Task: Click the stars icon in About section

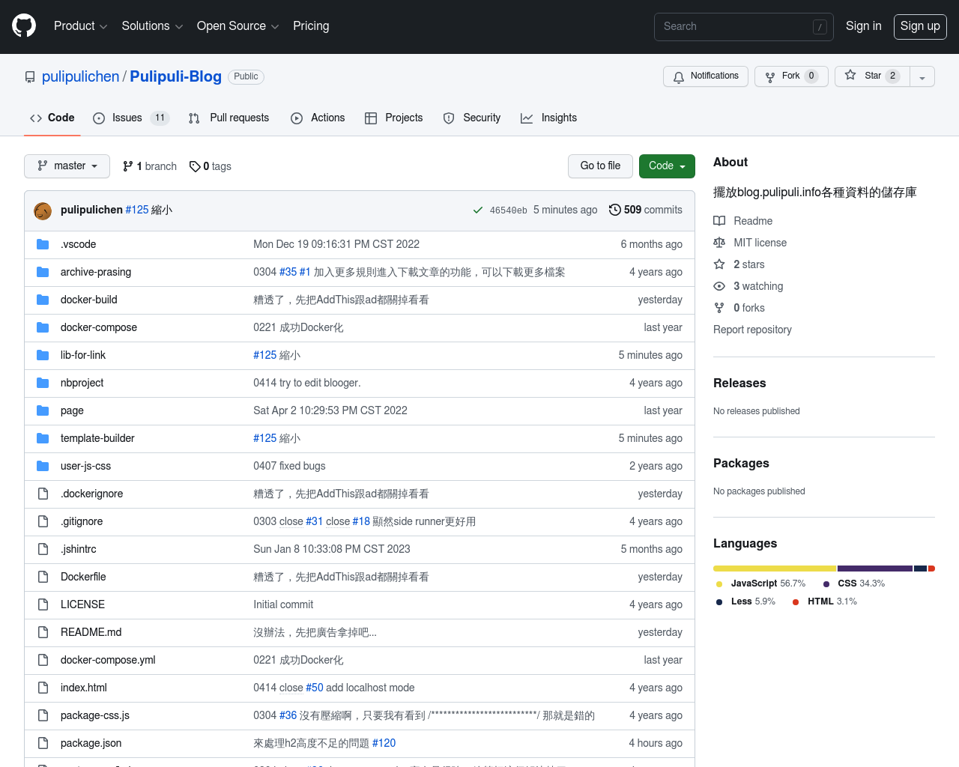Action: [x=719, y=264]
